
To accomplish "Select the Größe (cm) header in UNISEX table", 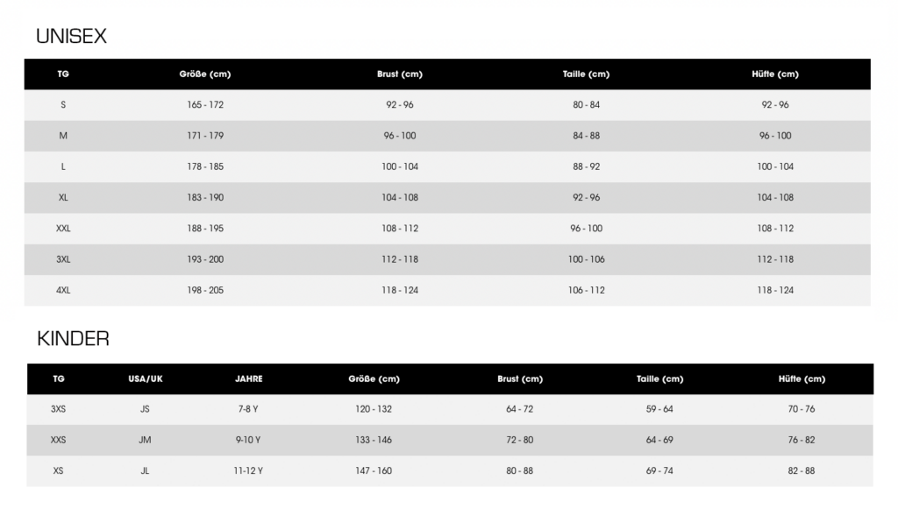I will point(205,74).
